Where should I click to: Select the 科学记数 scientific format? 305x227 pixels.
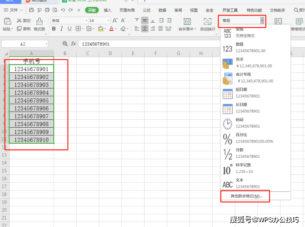click(x=256, y=169)
